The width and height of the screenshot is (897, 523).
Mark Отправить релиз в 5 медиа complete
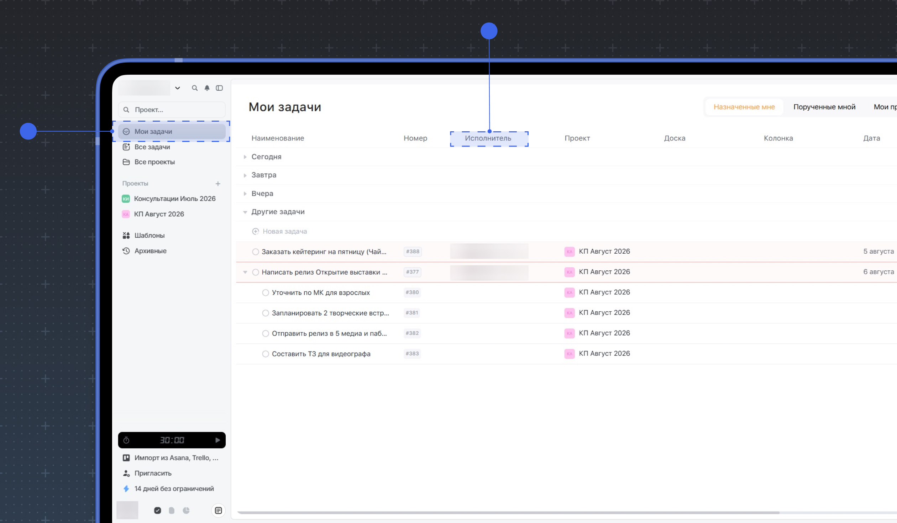pos(265,333)
